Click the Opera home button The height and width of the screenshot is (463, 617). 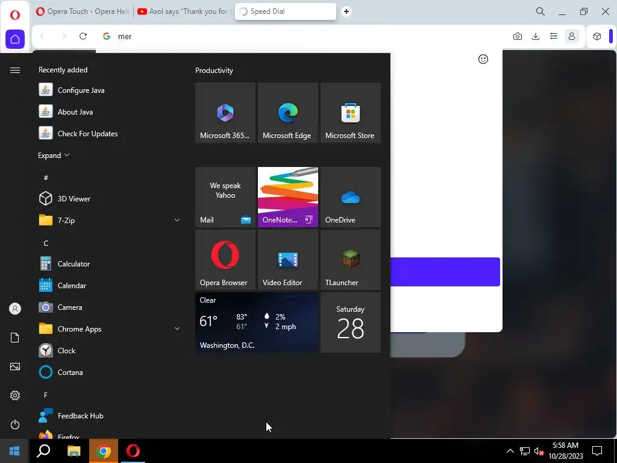pyautogui.click(x=15, y=39)
